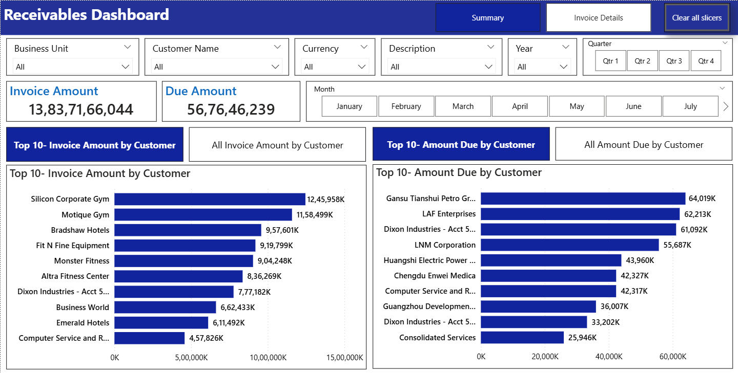The image size is (738, 373).
Task: Open the Summary page tab
Action: point(488,18)
